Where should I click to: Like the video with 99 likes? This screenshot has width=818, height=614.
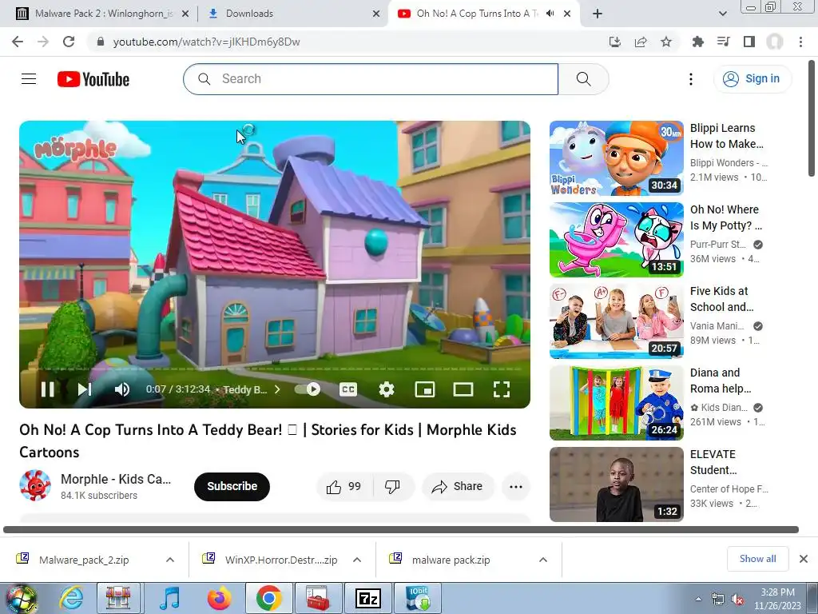(x=343, y=487)
